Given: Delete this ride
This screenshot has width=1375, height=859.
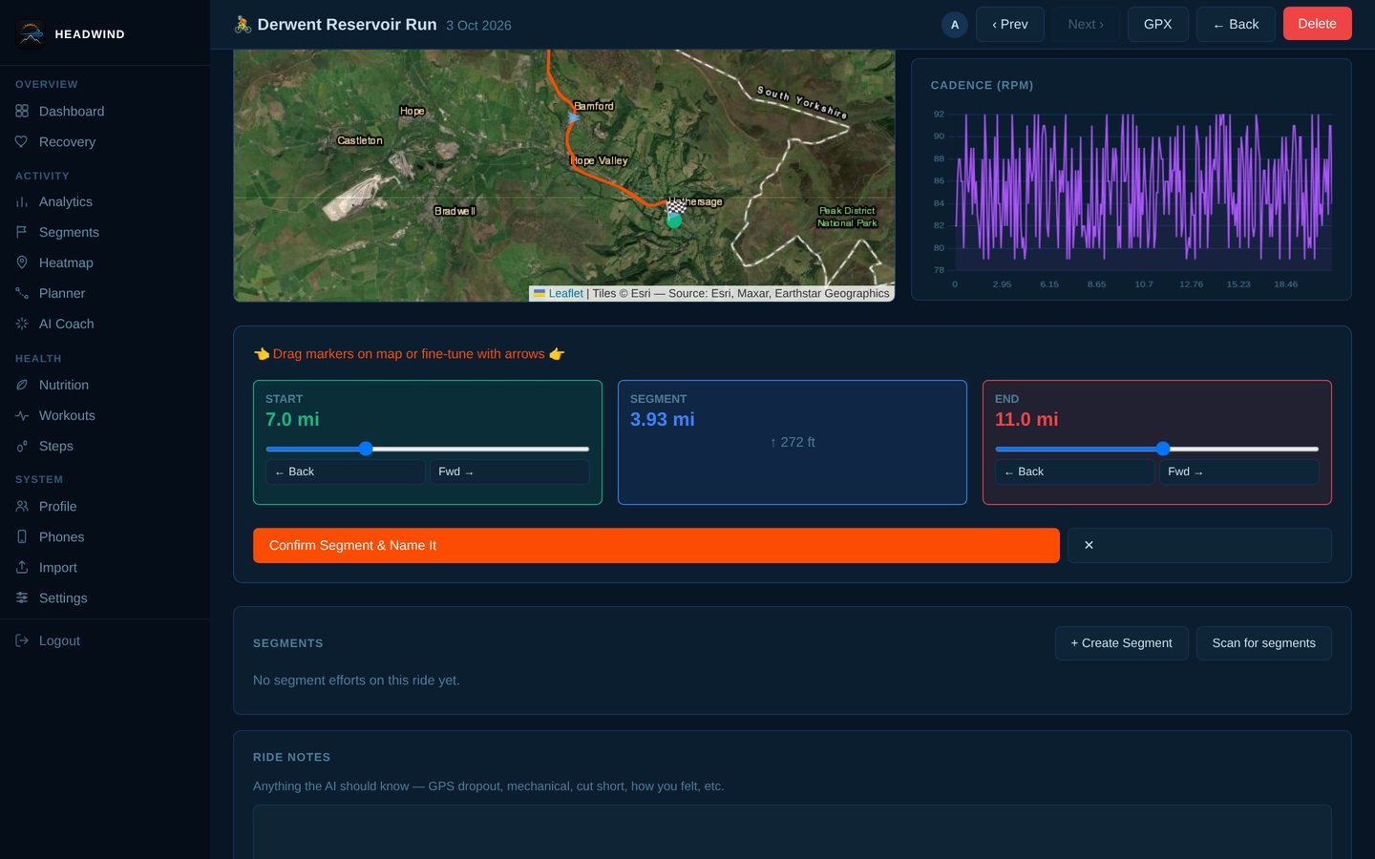Looking at the screenshot, I should click(x=1318, y=24).
